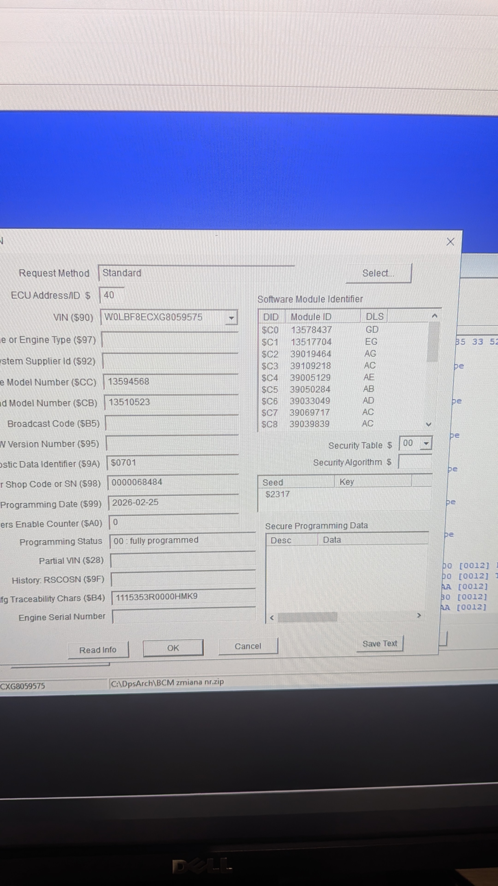Click the Security Algorithm field
498x886 pixels.
pyautogui.click(x=415, y=462)
